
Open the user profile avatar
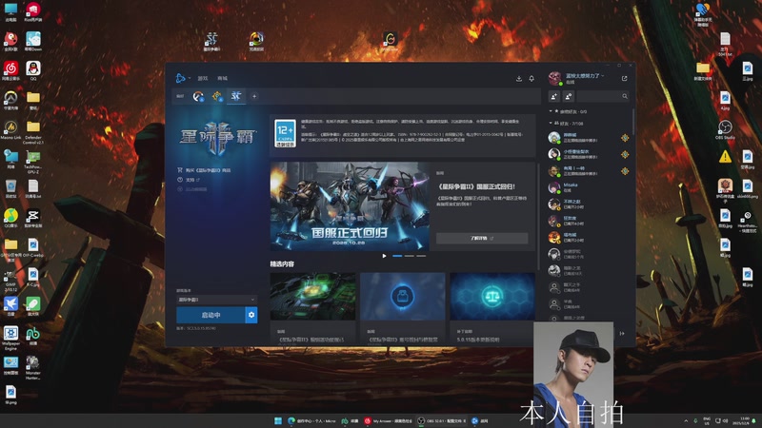pos(554,78)
